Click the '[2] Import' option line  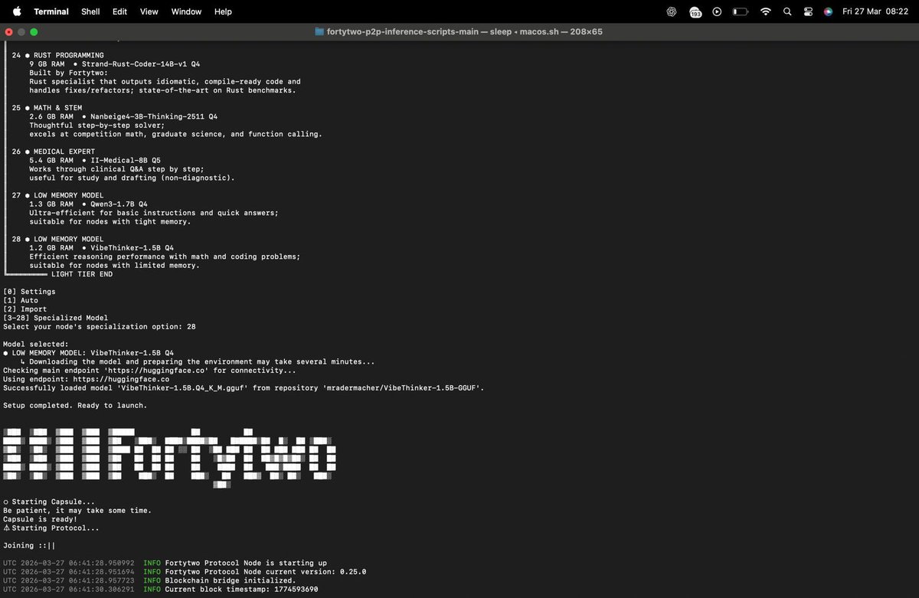pyautogui.click(x=25, y=309)
